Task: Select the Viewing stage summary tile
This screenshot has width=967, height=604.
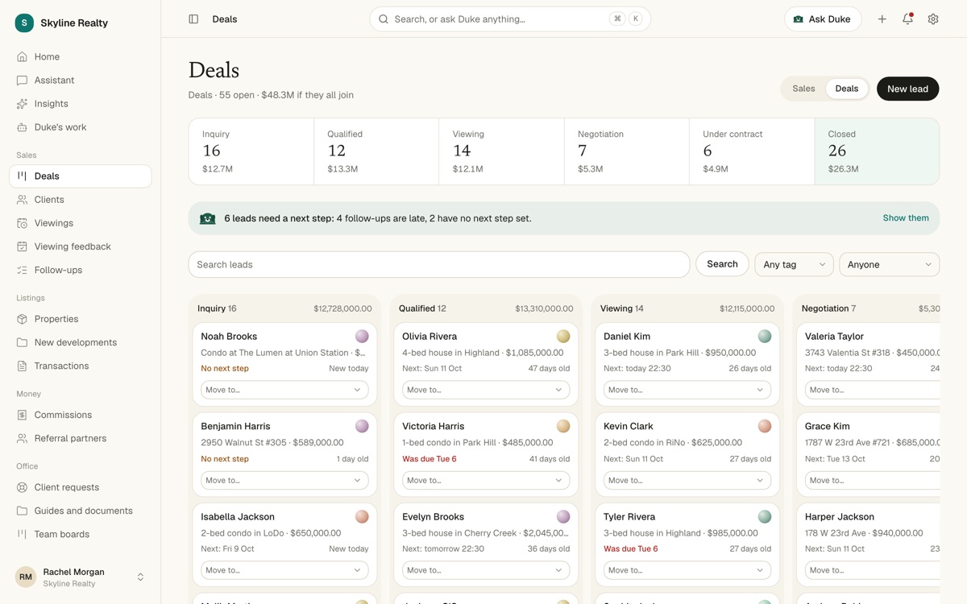Action: click(x=501, y=151)
